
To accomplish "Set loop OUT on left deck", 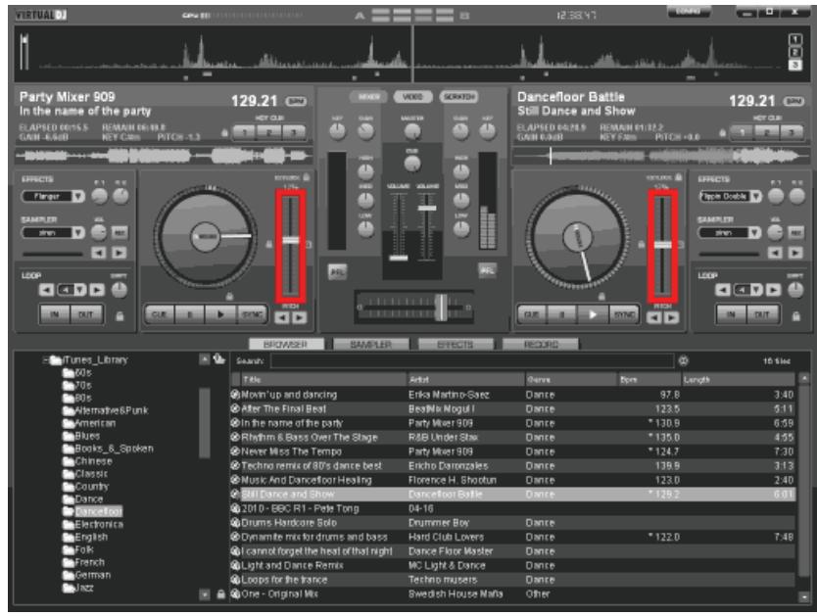I will [85, 314].
